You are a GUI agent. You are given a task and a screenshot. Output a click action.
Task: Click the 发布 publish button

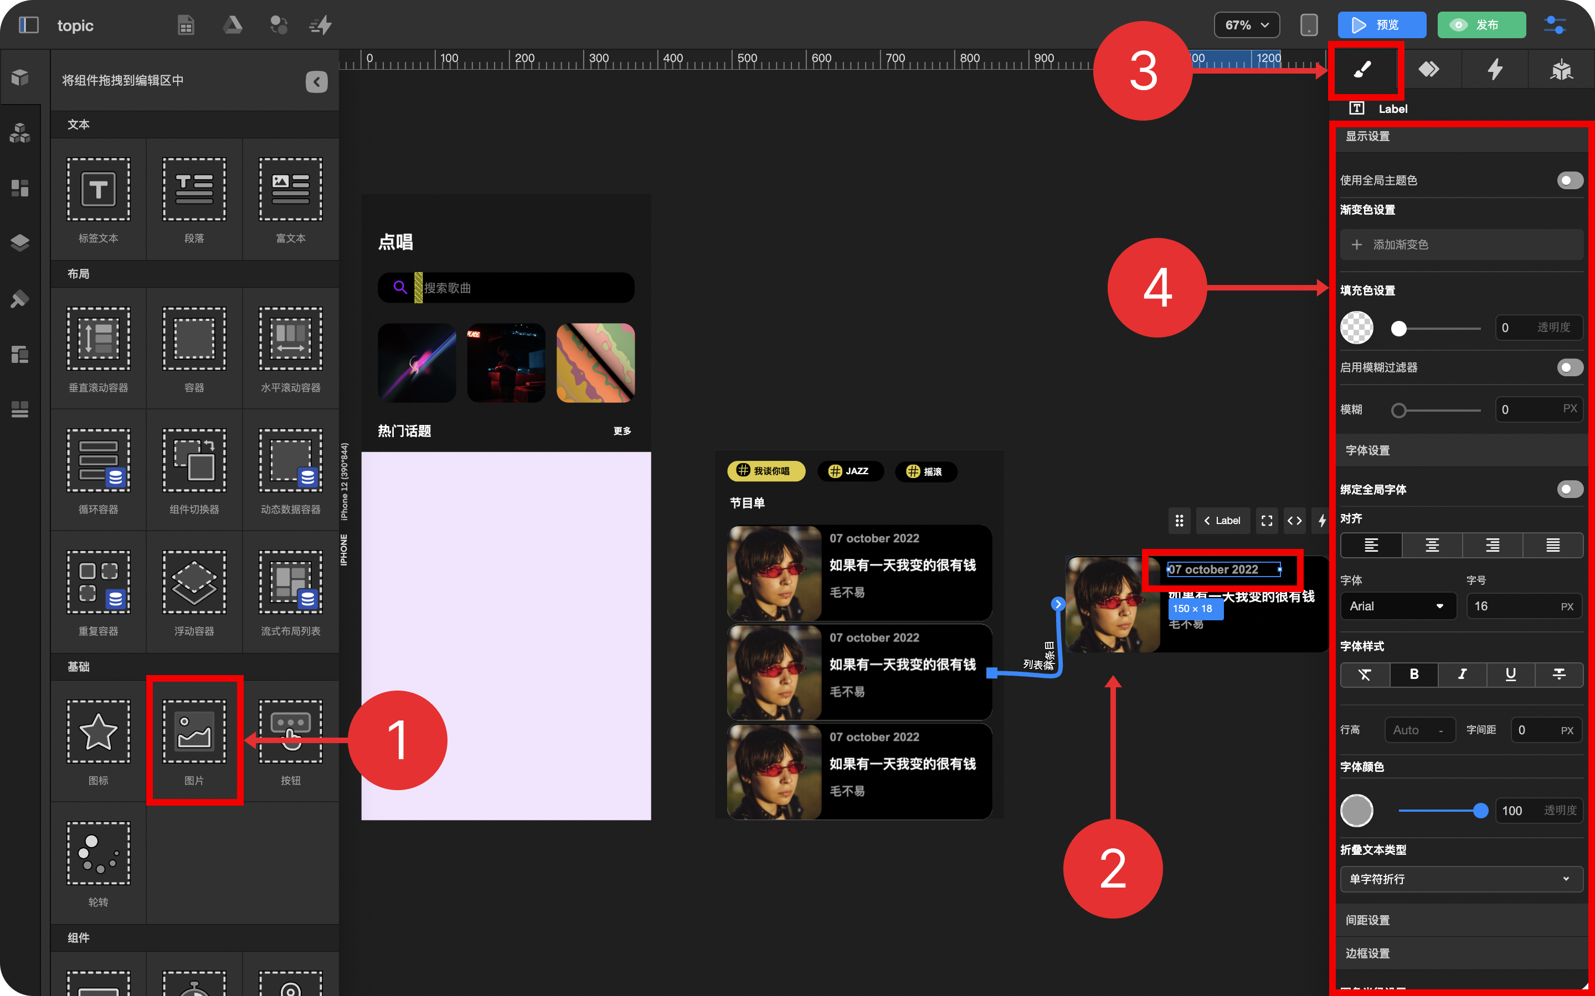tap(1481, 25)
